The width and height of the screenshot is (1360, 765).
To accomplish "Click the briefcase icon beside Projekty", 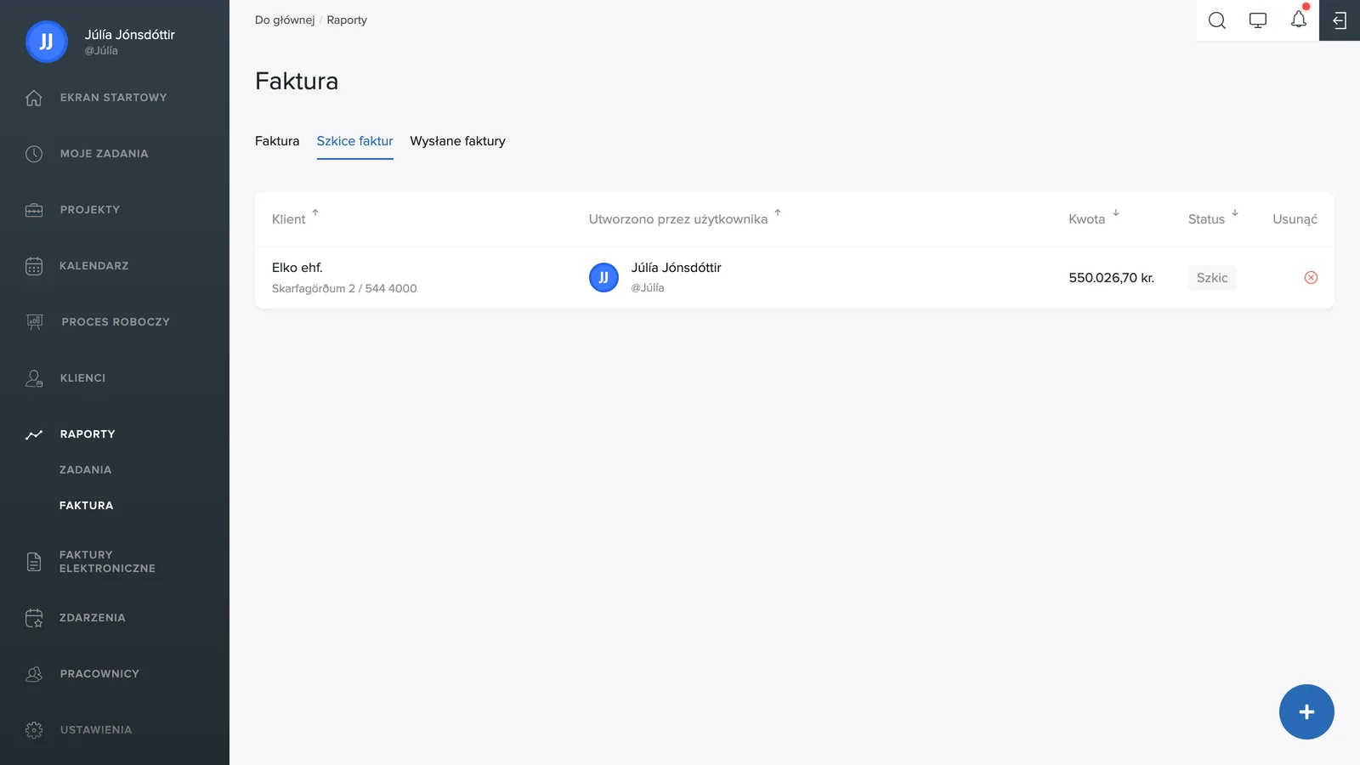I will coord(34,210).
